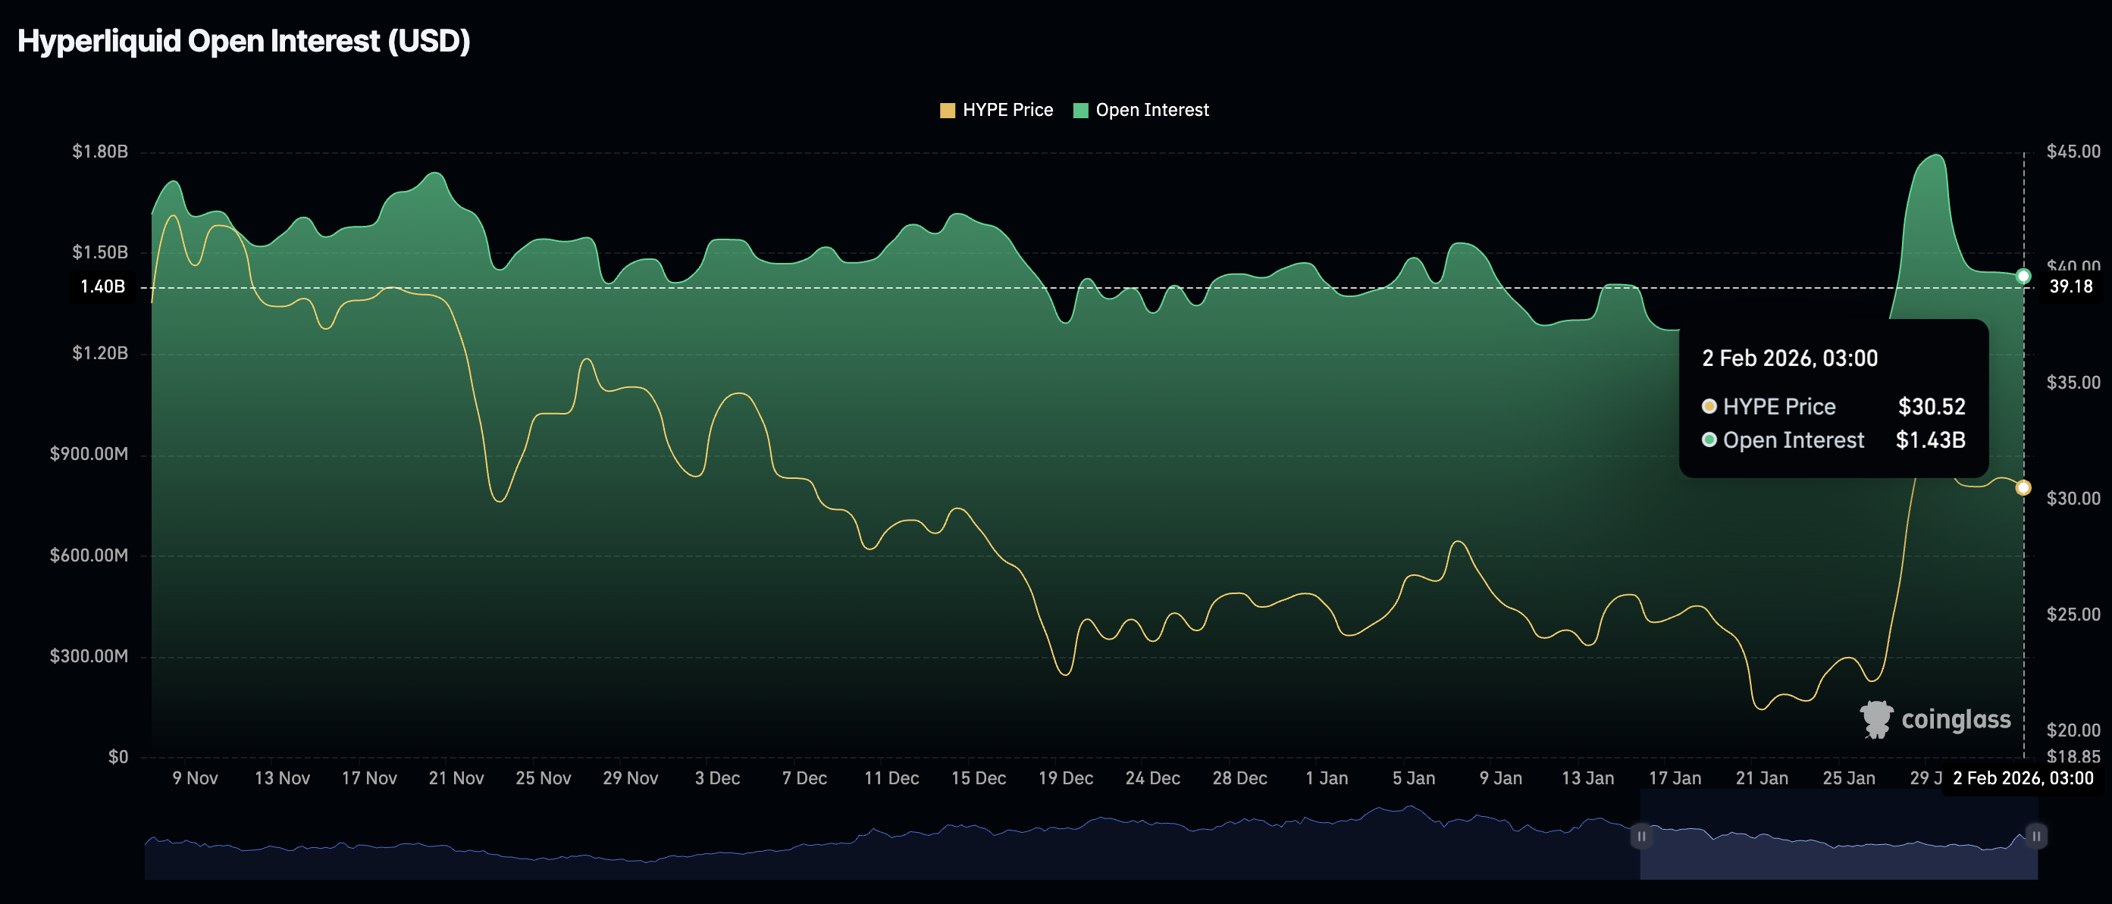The image size is (2112, 904).
Task: Click the green dot in the tooltip's Open Interest row
Action: (x=1709, y=440)
